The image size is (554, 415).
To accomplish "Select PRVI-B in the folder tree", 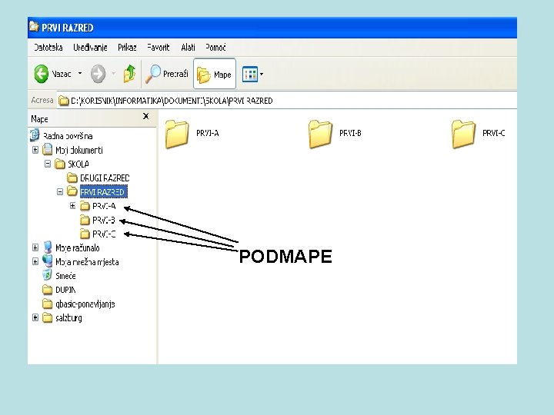I will click(x=104, y=221).
